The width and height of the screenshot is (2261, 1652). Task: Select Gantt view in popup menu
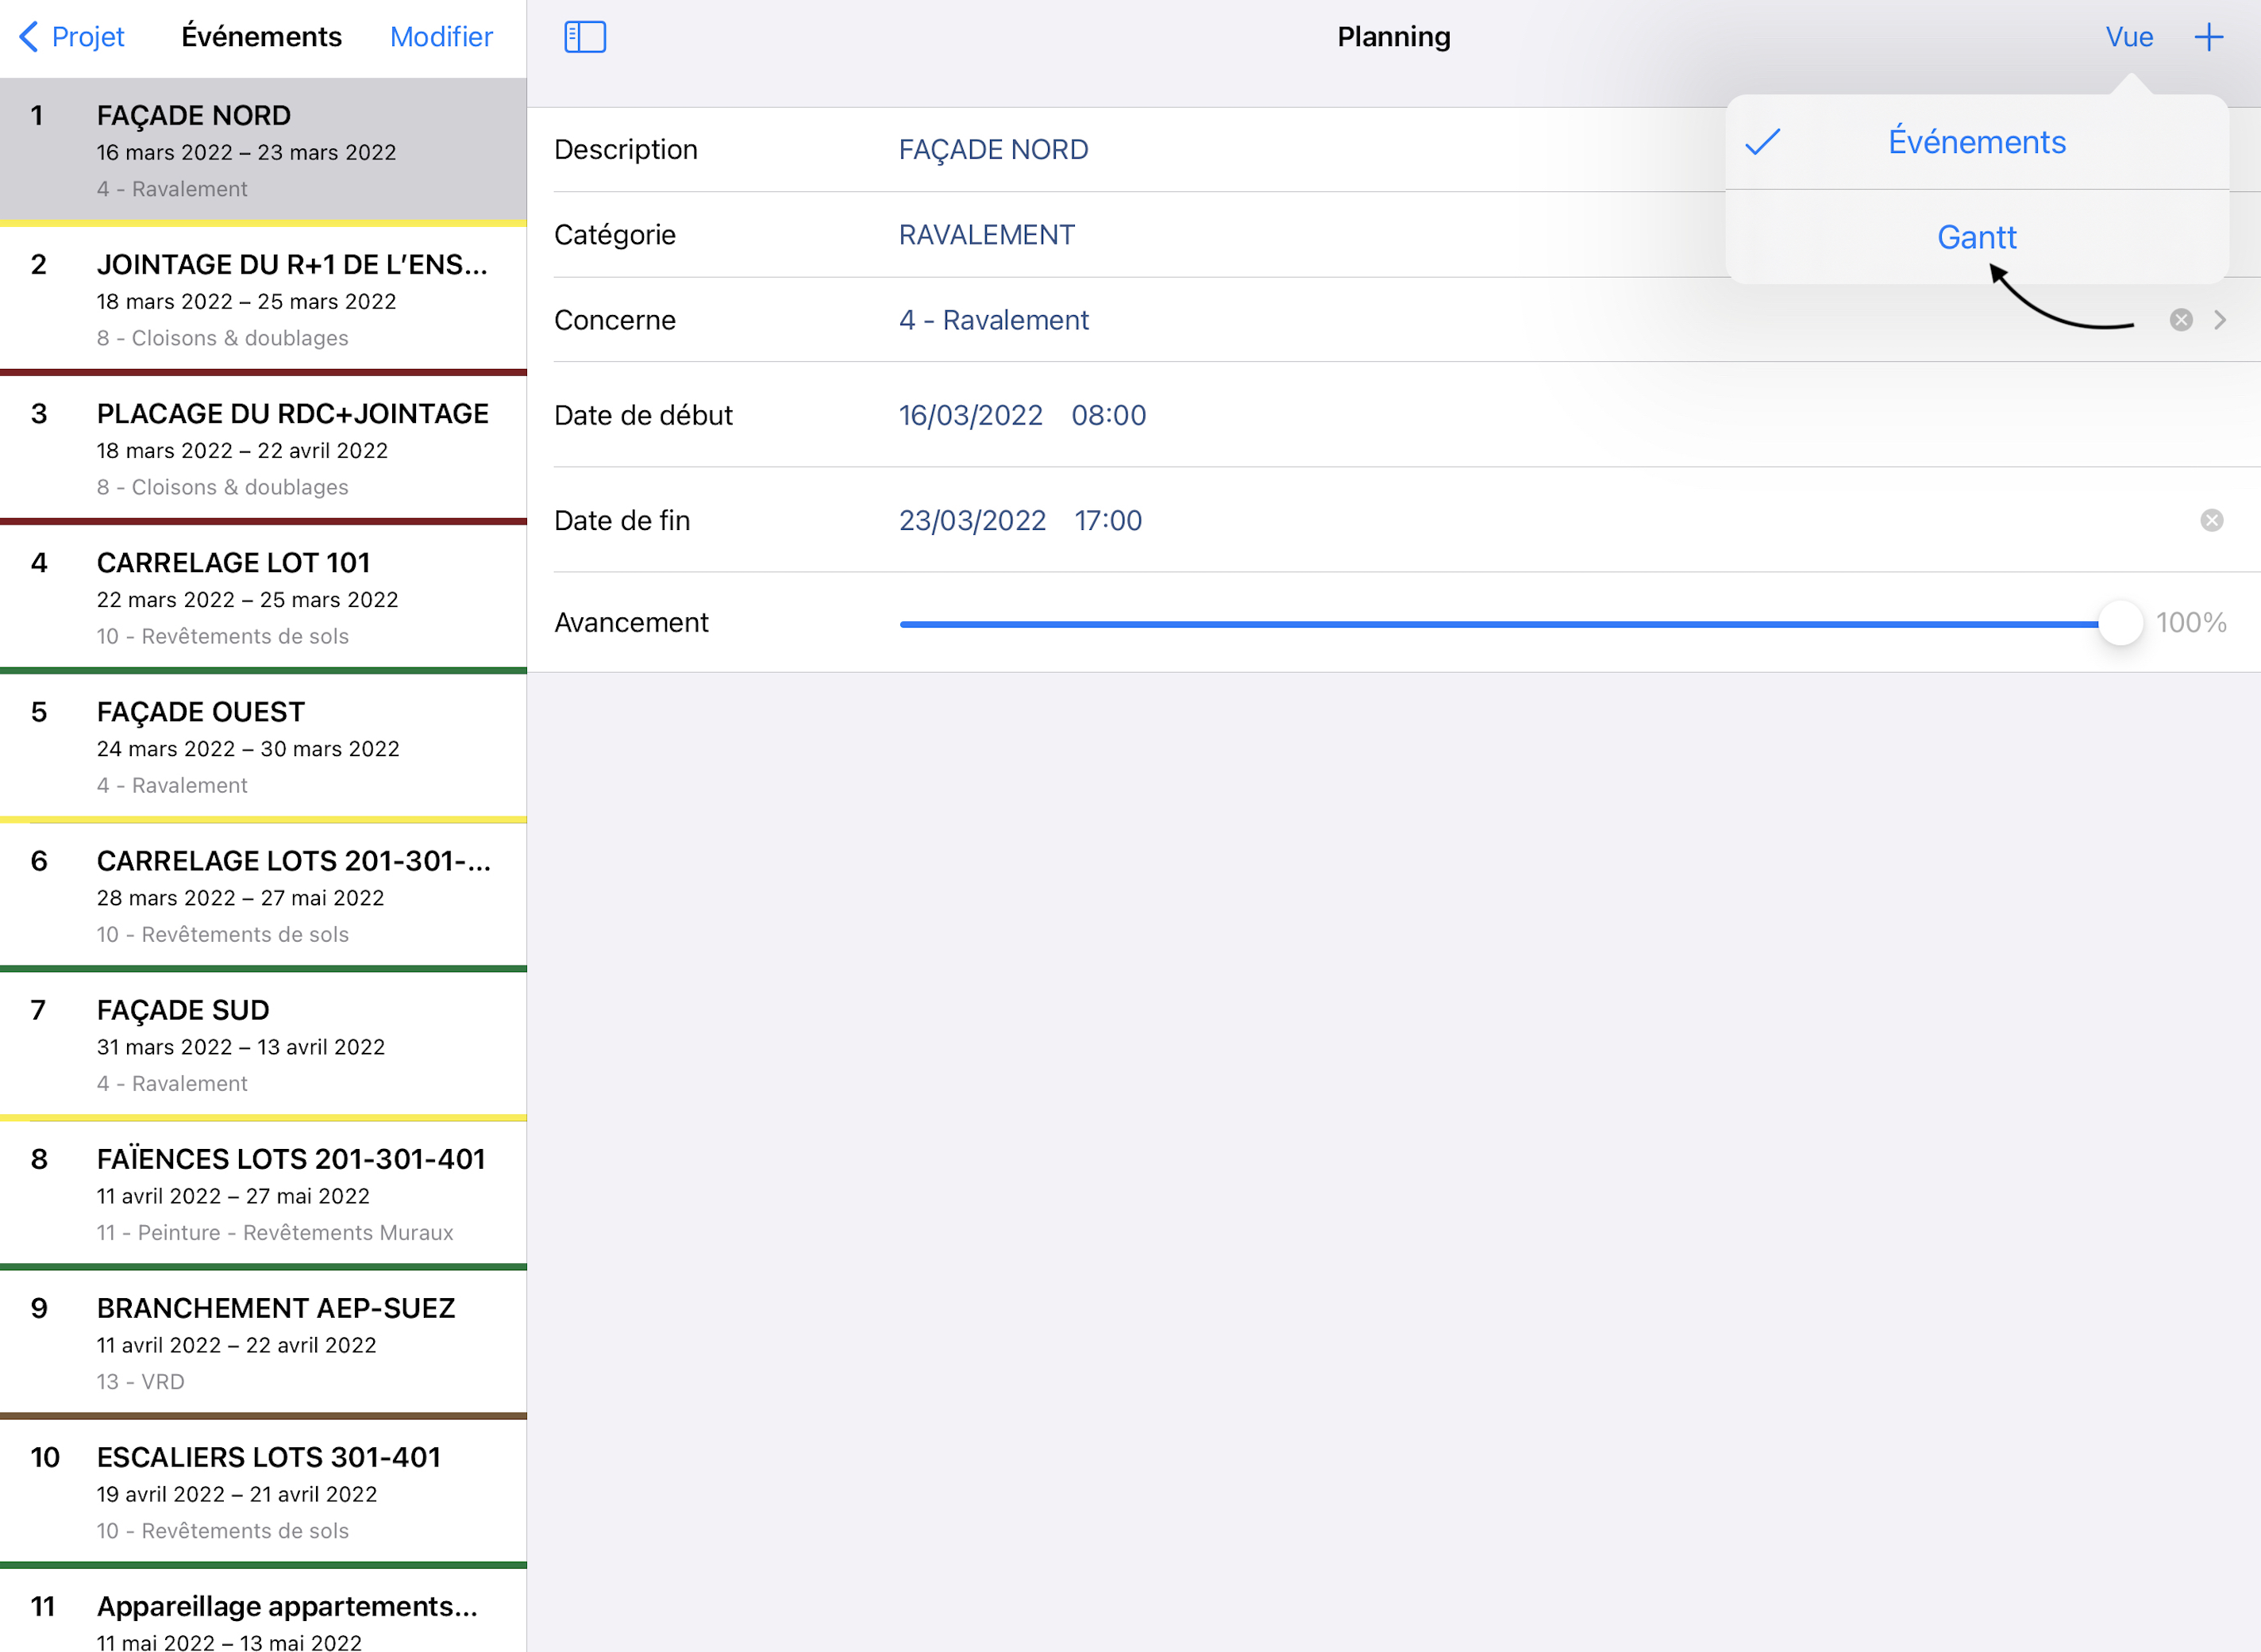pyautogui.click(x=1976, y=237)
